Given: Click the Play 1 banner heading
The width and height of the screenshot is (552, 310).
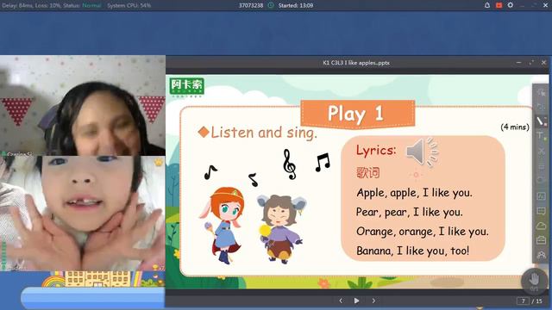Looking at the screenshot, I should click(357, 114).
